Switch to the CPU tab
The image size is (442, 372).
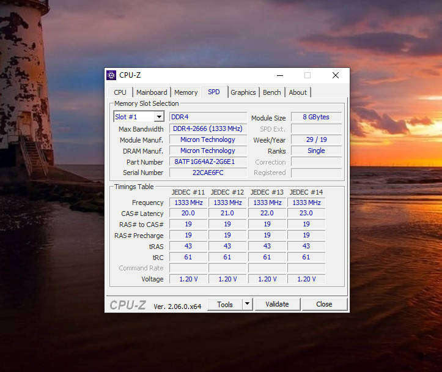[x=120, y=92]
